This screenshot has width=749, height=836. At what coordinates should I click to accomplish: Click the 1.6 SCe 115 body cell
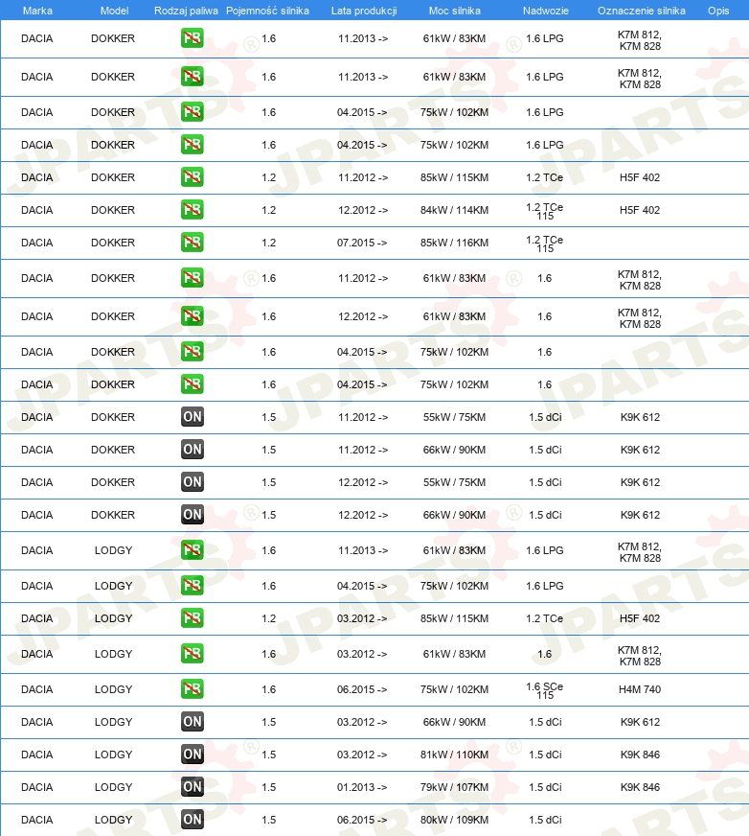[544, 690]
